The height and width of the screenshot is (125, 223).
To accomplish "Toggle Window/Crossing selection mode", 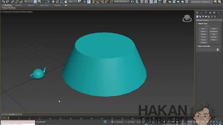I will pos(48,1).
